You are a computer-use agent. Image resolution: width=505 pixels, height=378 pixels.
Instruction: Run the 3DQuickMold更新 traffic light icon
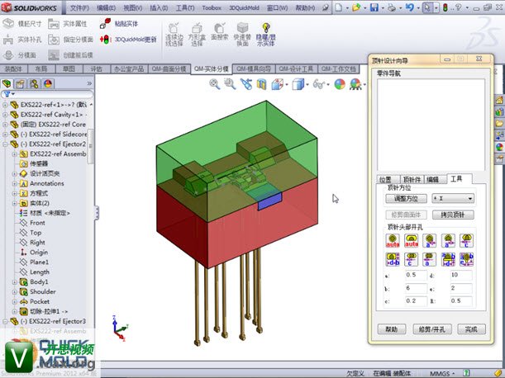pyautogui.click(x=105, y=40)
